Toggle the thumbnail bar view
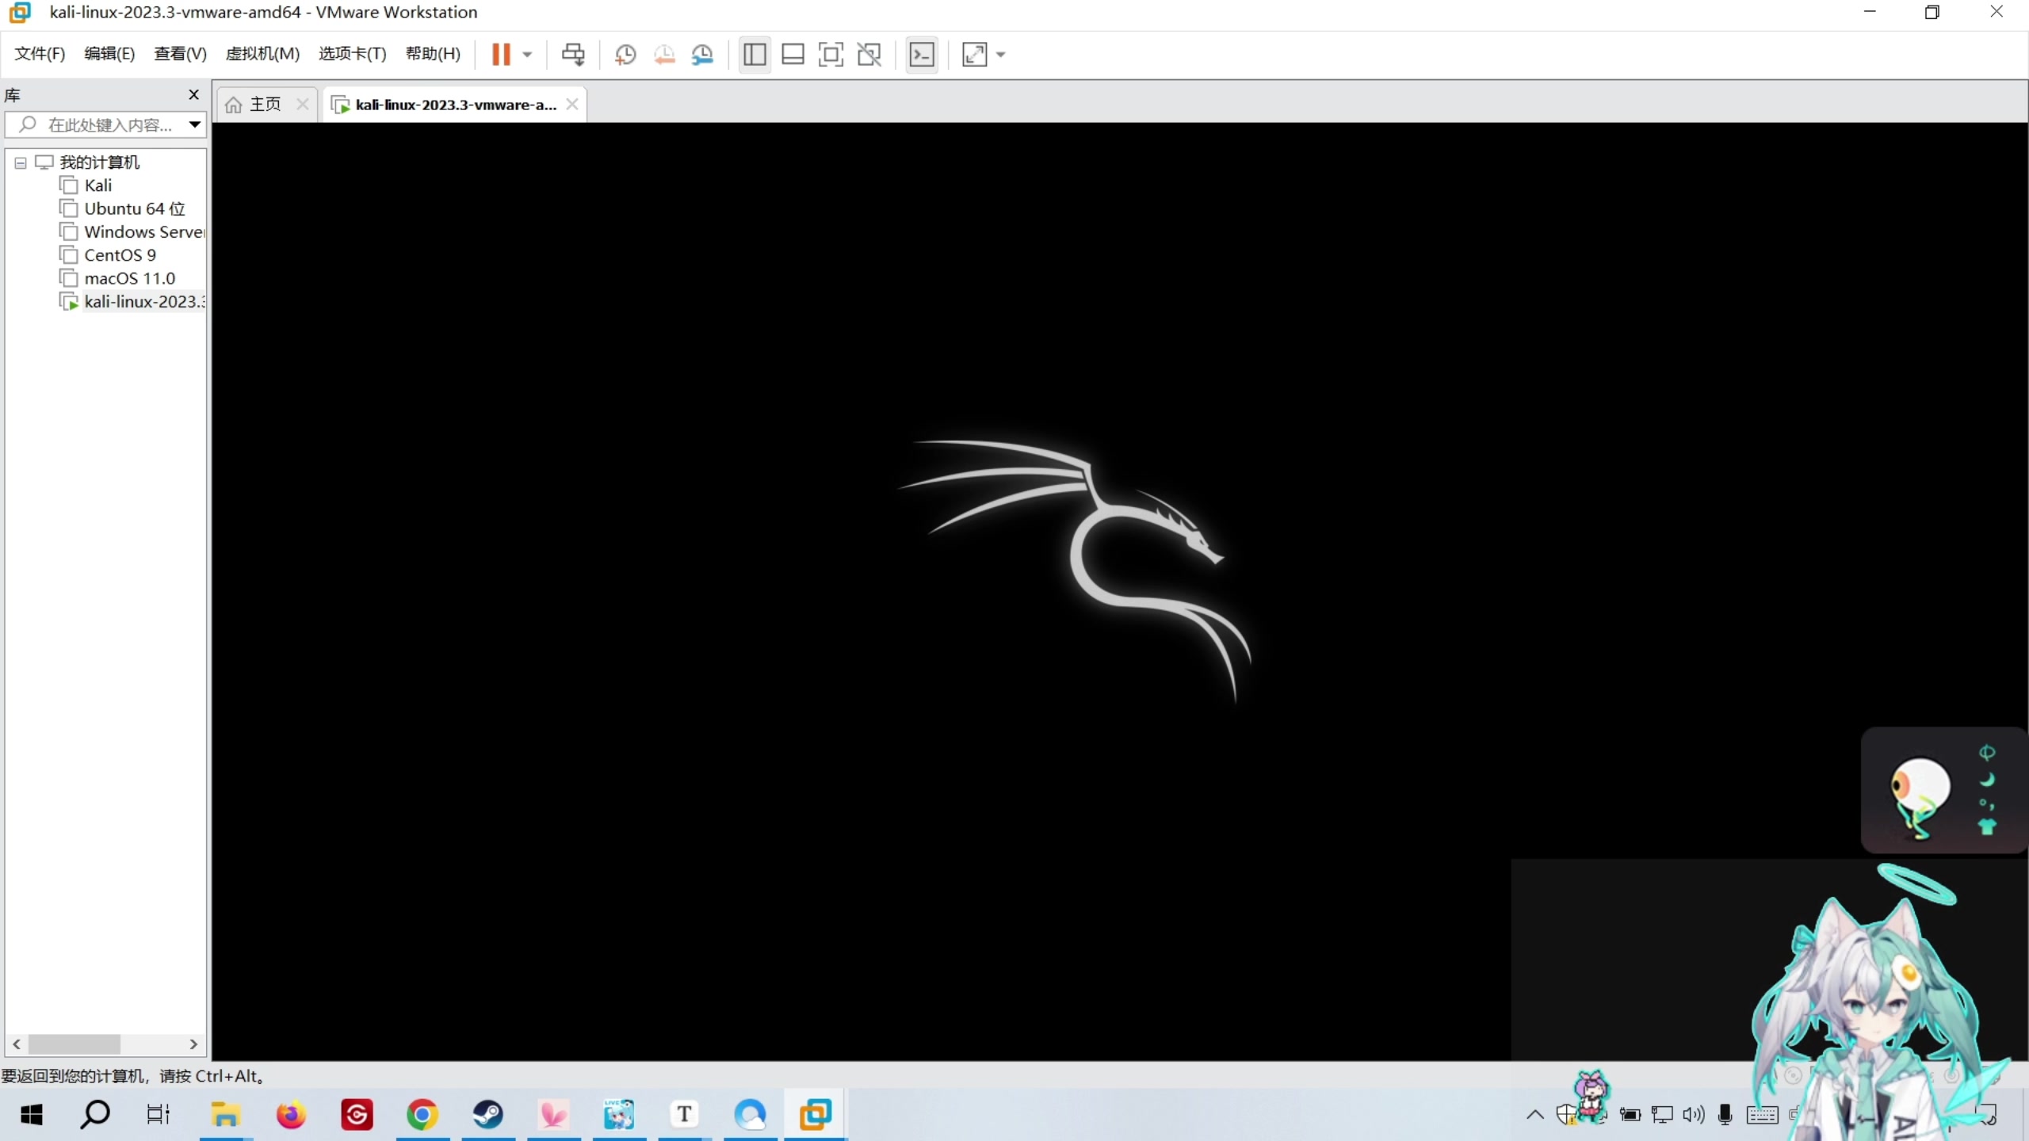The image size is (2029, 1141). pyautogui.click(x=793, y=54)
